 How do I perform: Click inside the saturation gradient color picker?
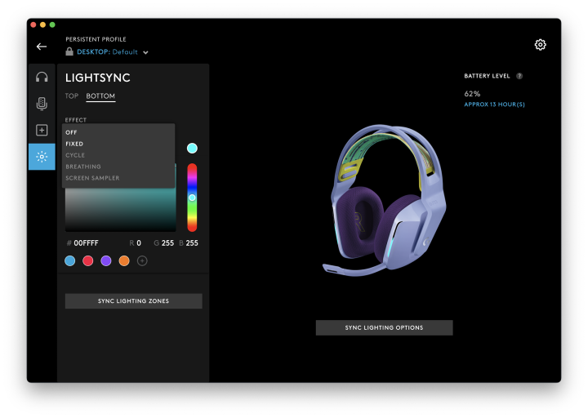pyautogui.click(x=120, y=210)
